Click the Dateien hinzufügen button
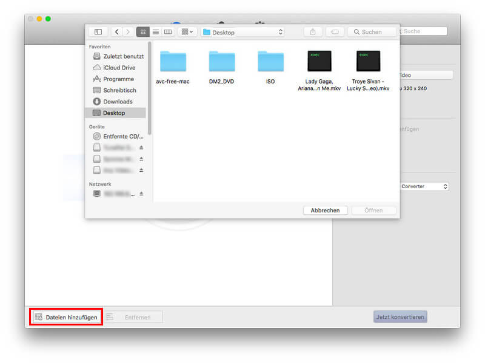The width and height of the screenshot is (485, 363). coord(66,317)
